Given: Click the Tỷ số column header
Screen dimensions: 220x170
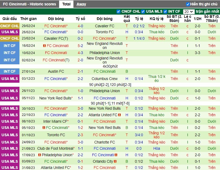Looking at the screenshot, I should coord(80,19).
